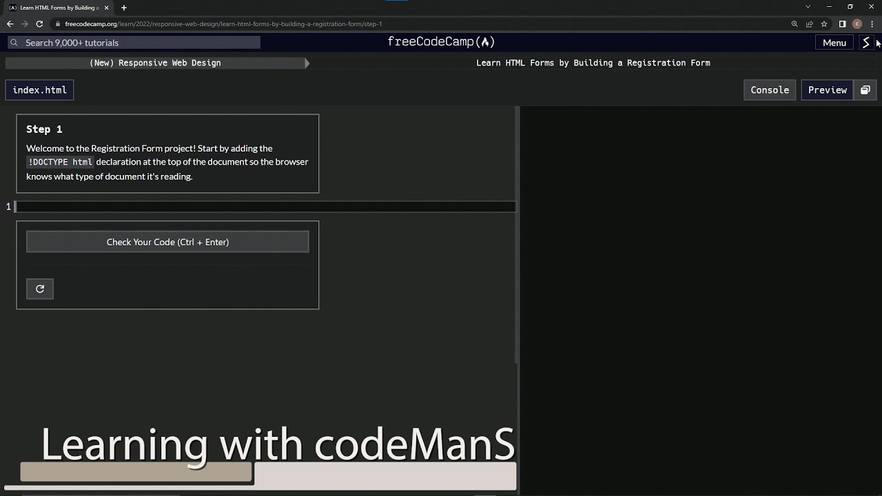The height and width of the screenshot is (496, 882).
Task: Open the Chrome profile avatar
Action: (x=857, y=23)
